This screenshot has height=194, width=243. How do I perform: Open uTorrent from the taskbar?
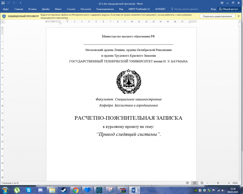point(17,190)
